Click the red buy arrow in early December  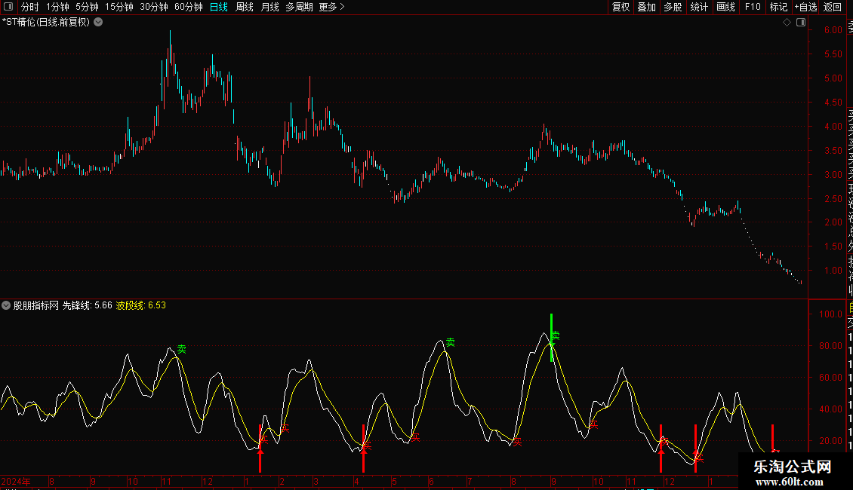[x=661, y=449]
